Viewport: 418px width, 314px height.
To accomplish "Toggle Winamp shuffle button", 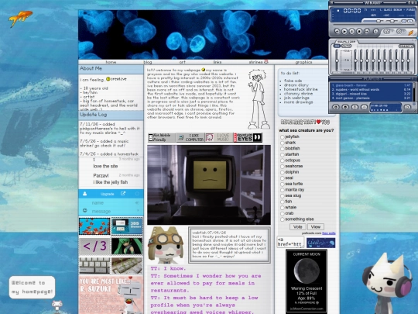I will click(387, 32).
